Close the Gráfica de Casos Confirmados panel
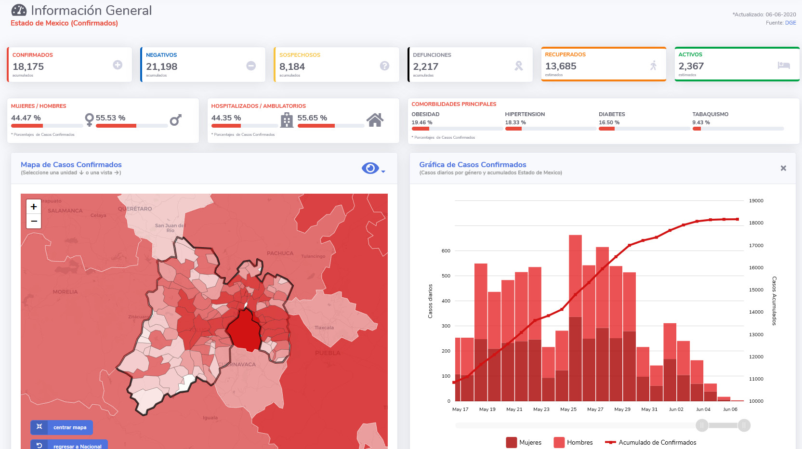Screen dimensions: 802x449 (783, 168)
